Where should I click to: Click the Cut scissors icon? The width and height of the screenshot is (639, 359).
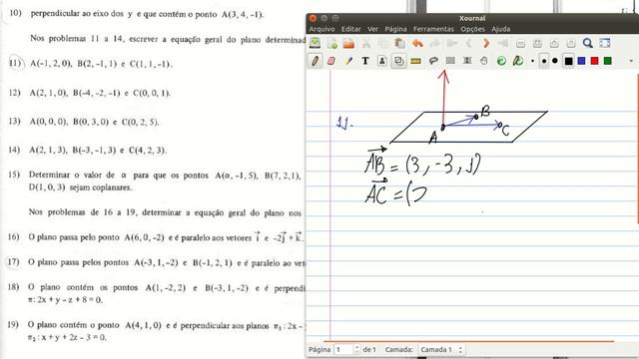(x=366, y=43)
